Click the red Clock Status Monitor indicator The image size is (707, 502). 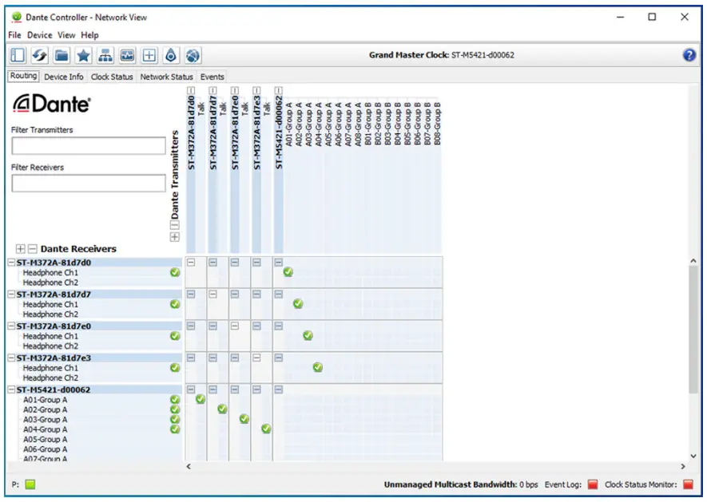[x=688, y=484]
